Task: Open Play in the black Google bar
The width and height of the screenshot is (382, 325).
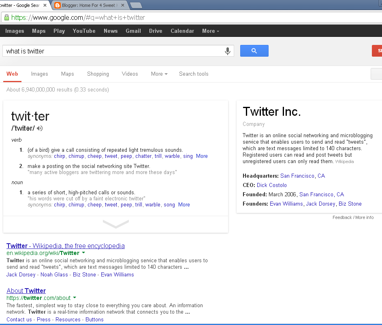Action: 59,31
